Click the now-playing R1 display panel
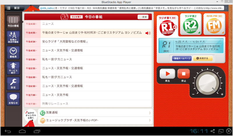Viewport: 233px width, 136px height. click(191, 46)
